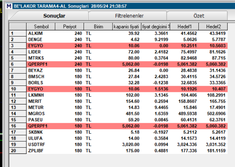Sort by the Periyot column header

click(x=70, y=27)
